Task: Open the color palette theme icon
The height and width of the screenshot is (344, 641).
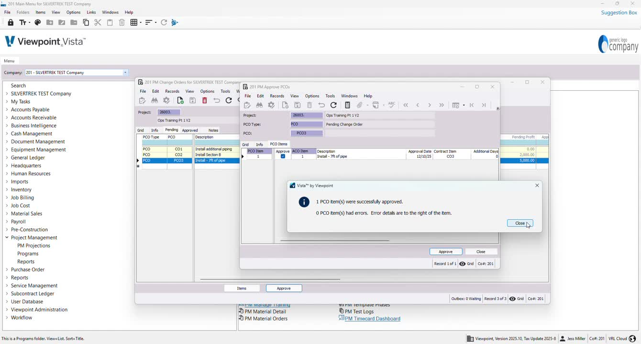Action: tap(38, 22)
